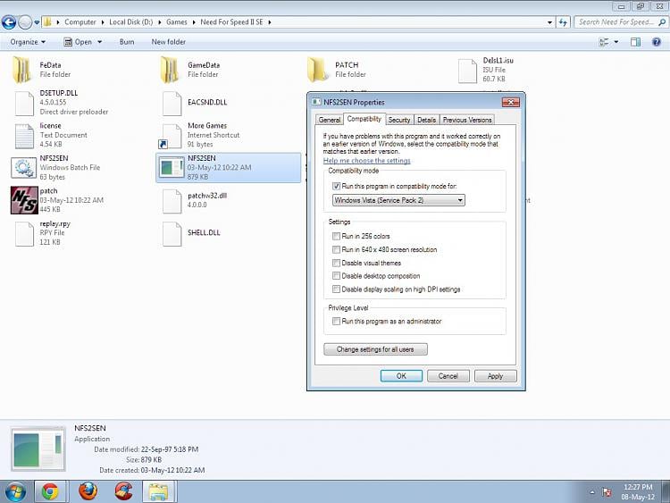Select the NFS2SEN application icon in file list
The height and width of the screenshot is (503, 670).
(172, 167)
